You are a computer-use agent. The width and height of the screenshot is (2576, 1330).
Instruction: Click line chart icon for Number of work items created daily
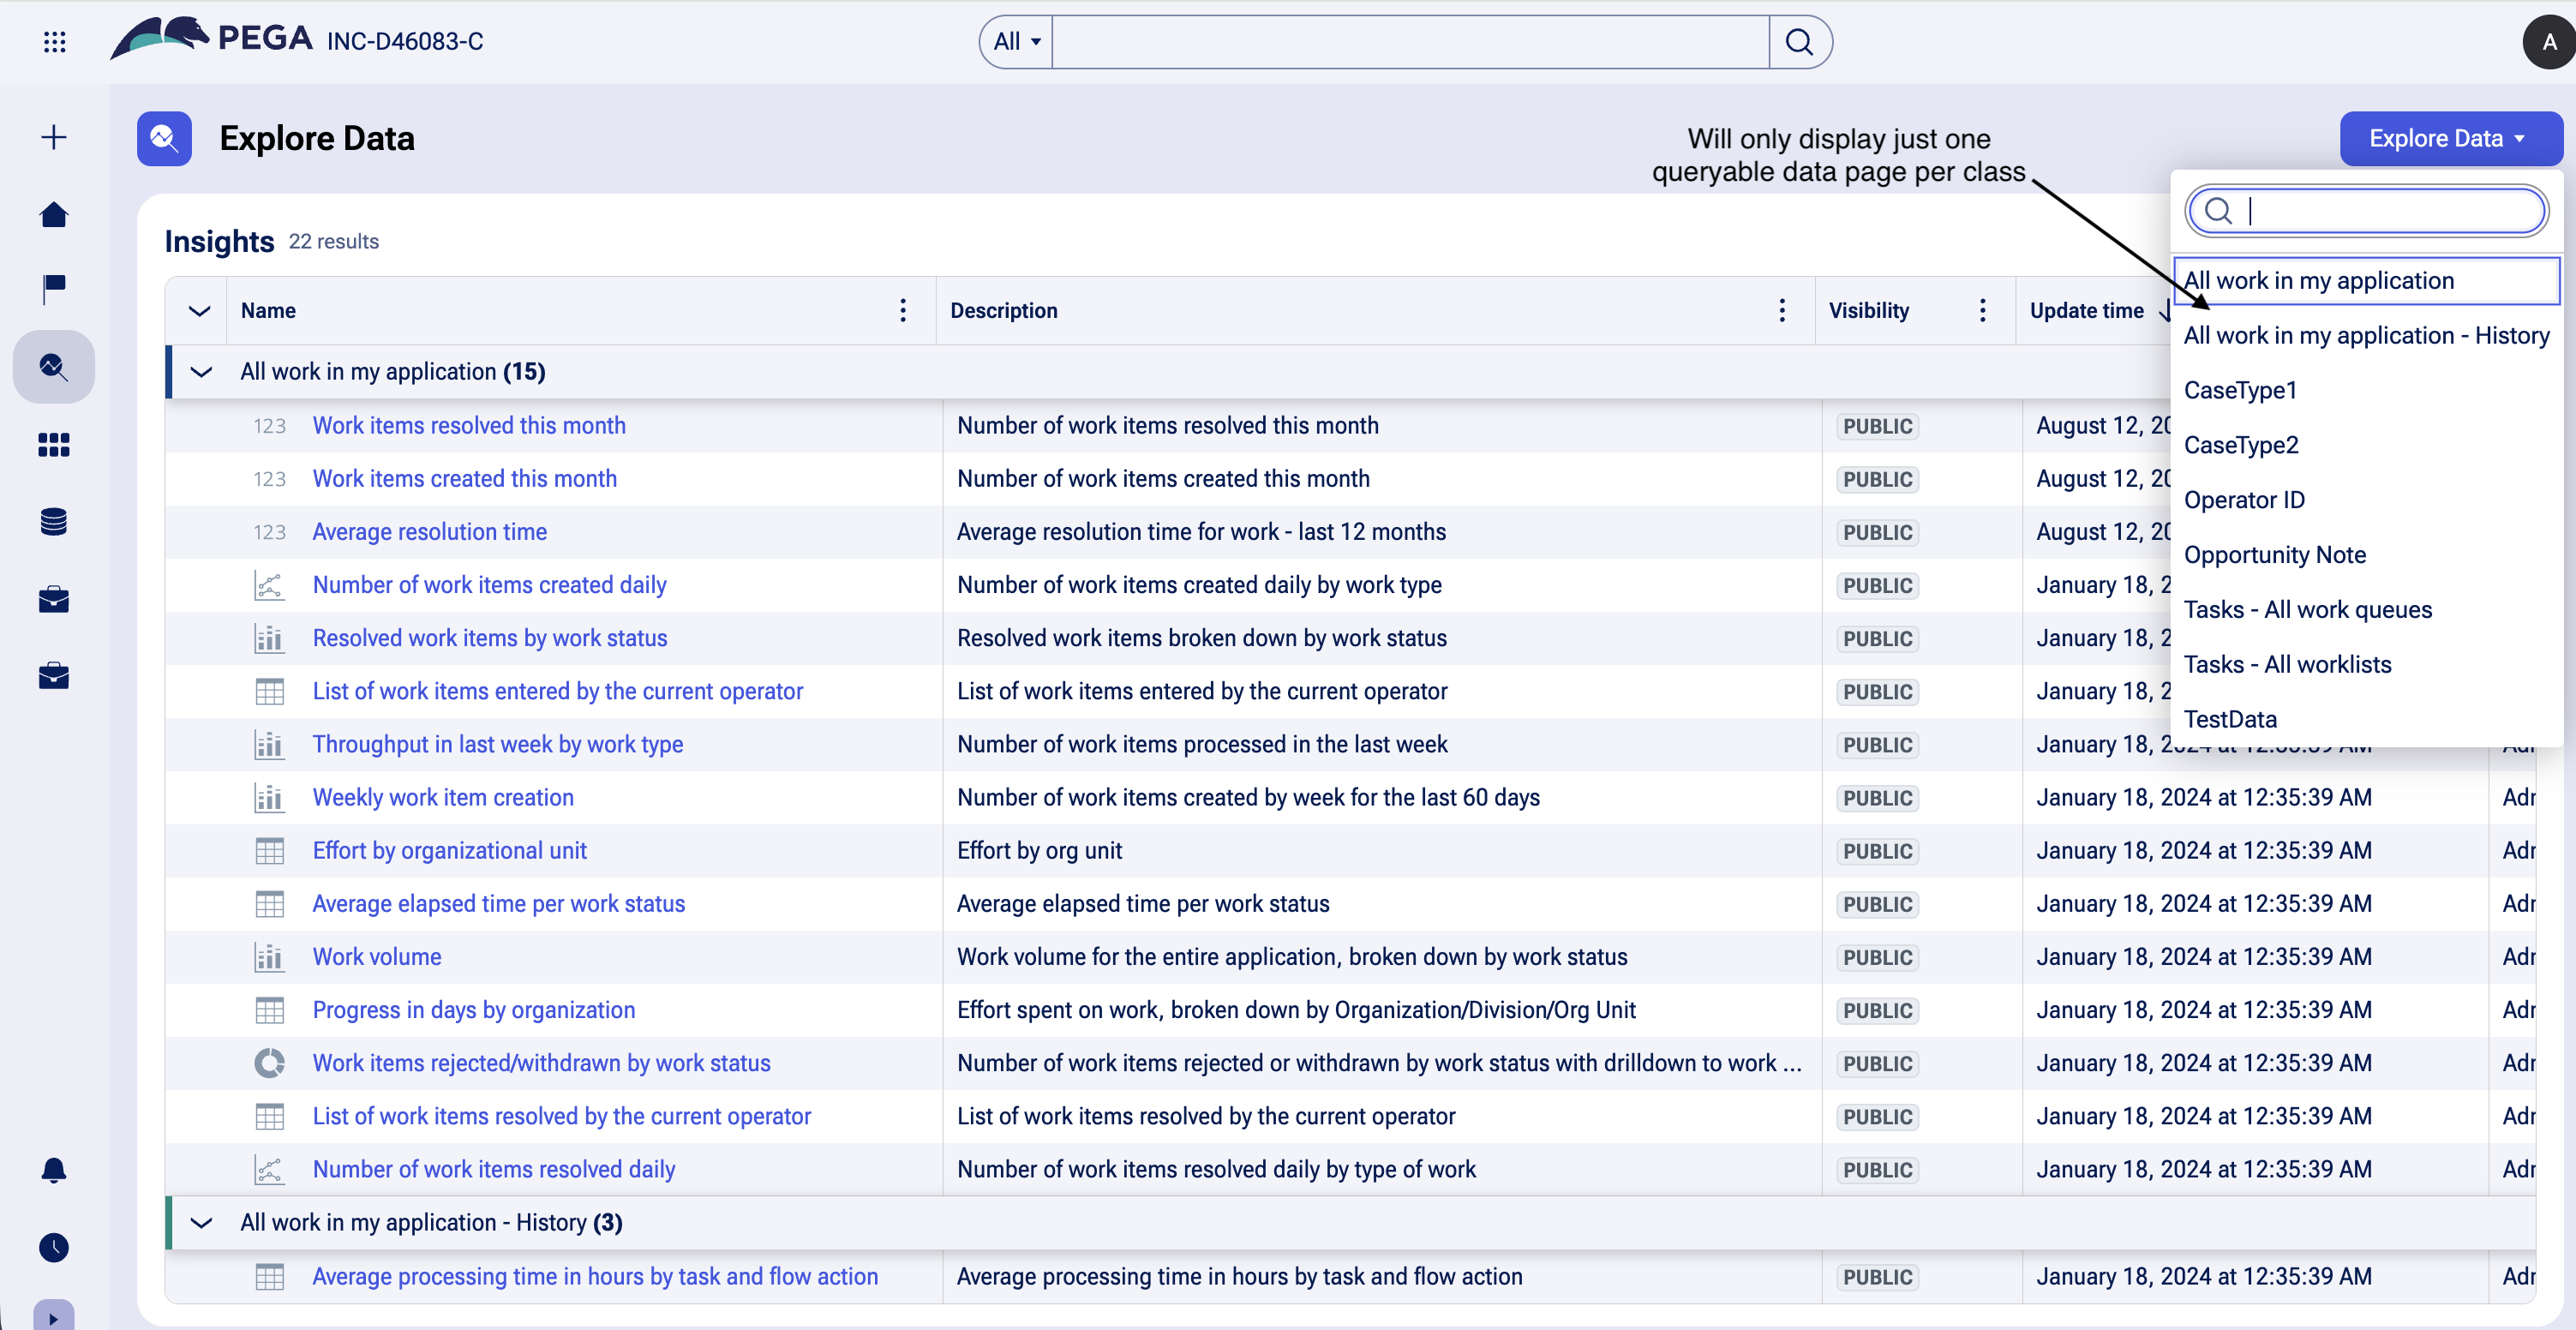(x=269, y=585)
